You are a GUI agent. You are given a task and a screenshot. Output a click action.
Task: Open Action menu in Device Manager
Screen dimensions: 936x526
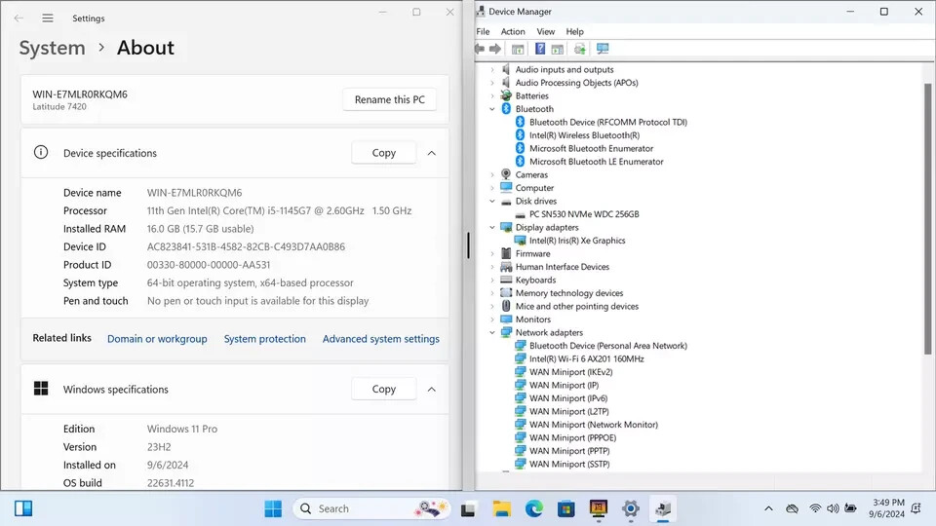point(513,31)
